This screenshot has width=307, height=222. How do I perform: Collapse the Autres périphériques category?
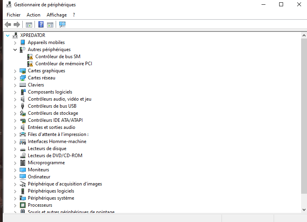click(x=15, y=50)
